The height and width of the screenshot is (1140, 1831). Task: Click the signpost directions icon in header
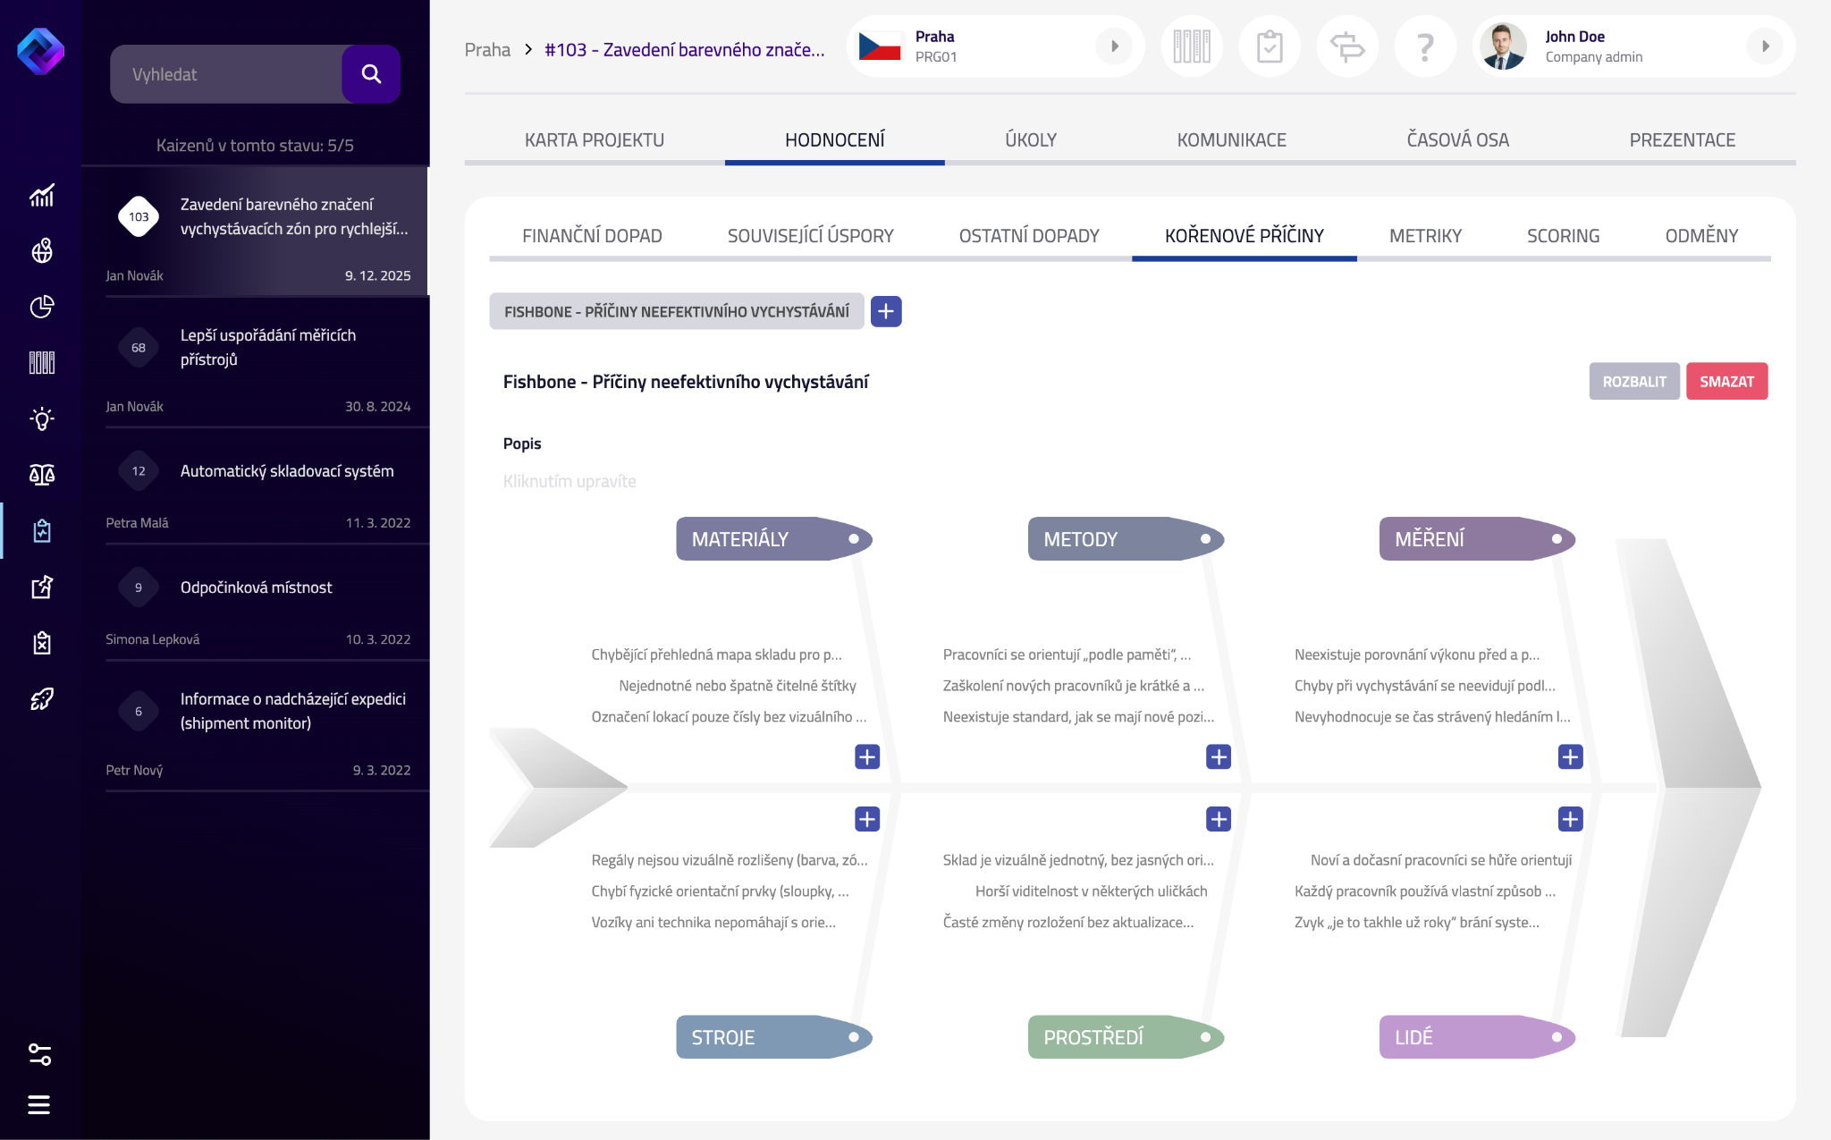click(x=1347, y=46)
